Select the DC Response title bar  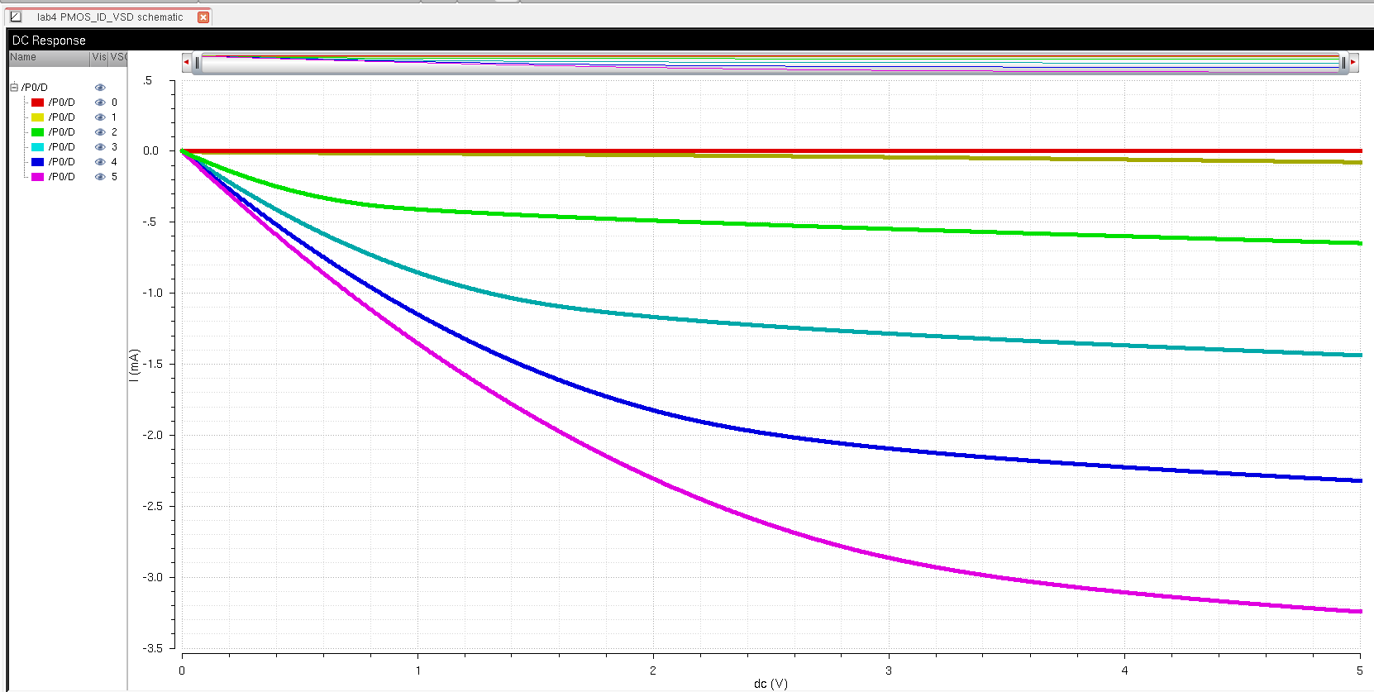pos(690,40)
